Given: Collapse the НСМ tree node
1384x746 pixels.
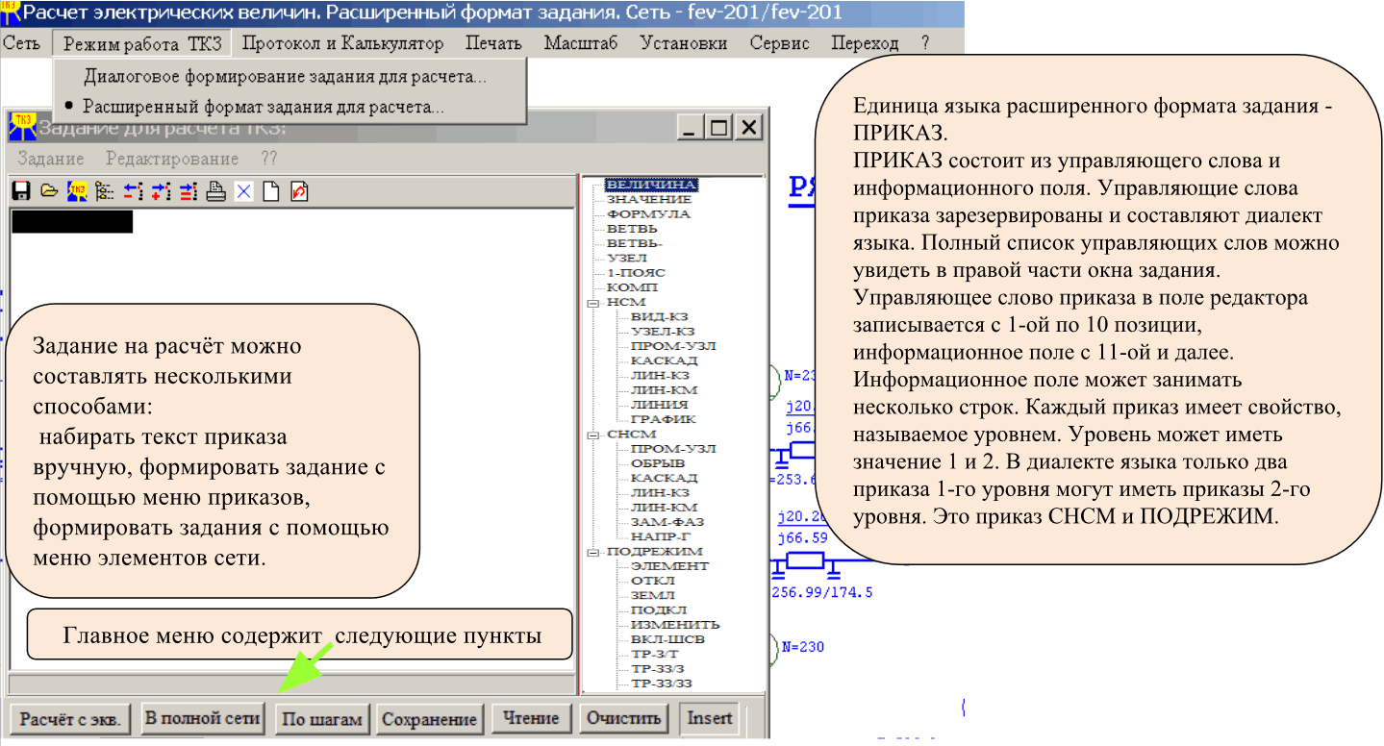Looking at the screenshot, I should tap(592, 302).
